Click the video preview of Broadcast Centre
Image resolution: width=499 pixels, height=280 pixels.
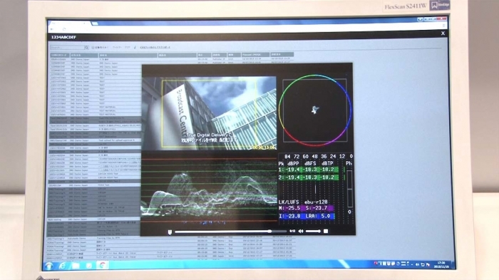coord(209,113)
